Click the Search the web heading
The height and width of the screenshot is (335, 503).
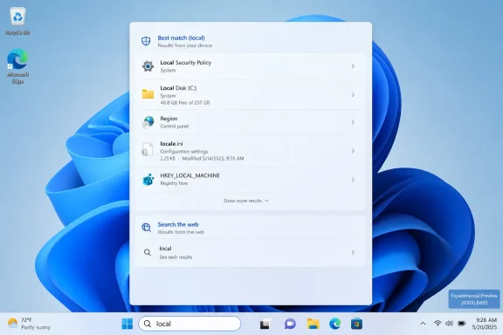point(178,224)
